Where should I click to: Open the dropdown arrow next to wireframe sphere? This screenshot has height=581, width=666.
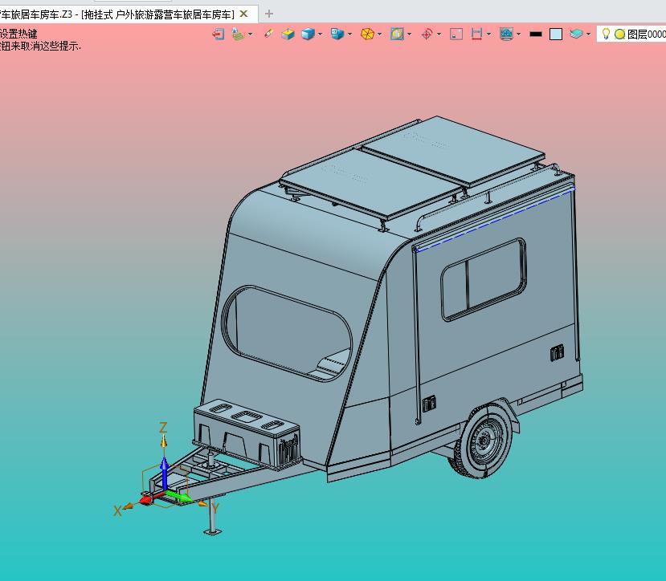[x=380, y=35]
